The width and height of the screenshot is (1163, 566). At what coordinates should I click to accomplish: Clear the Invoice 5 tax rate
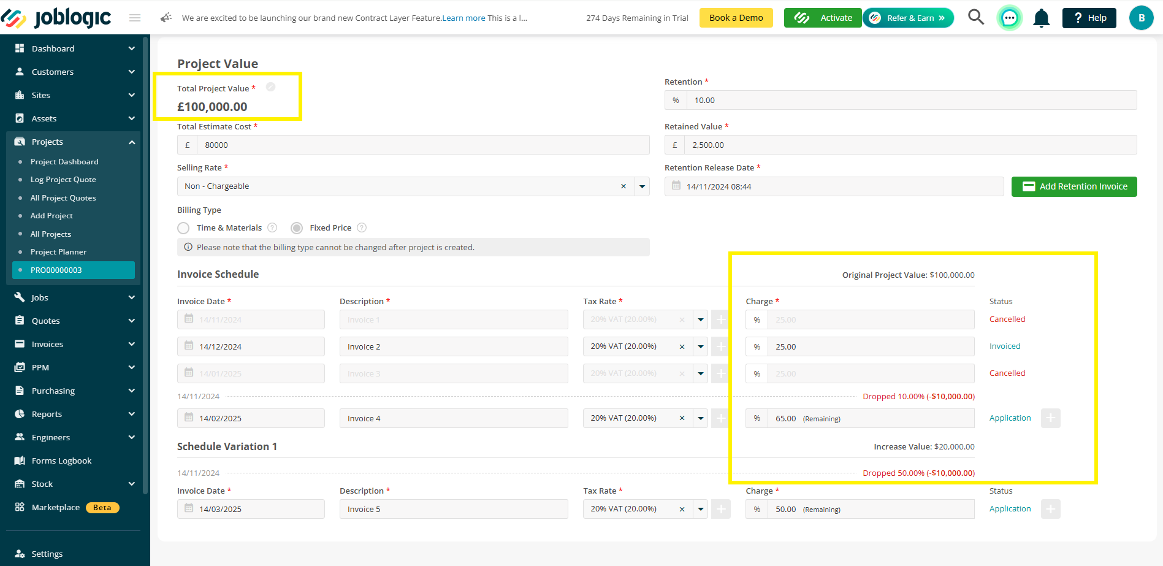682,509
